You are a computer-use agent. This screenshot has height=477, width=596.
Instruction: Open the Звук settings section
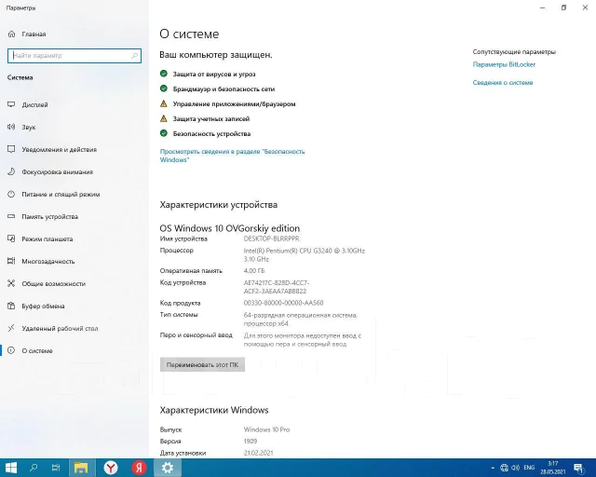point(74,127)
